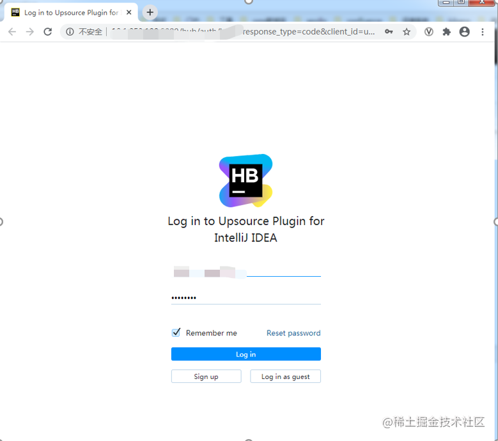Close the Upsource login tab
The height and width of the screenshot is (441, 498).
point(129,12)
